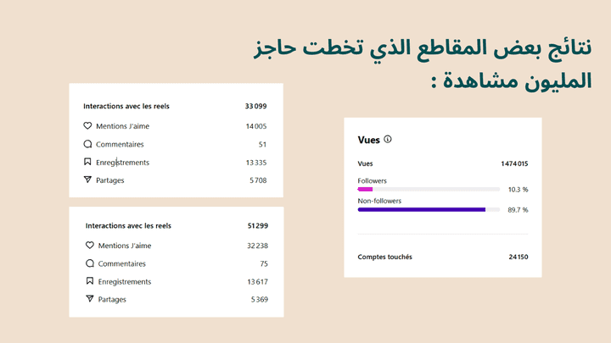
Task: Click the share icon beside 5 369 shares
Action: [90, 299]
